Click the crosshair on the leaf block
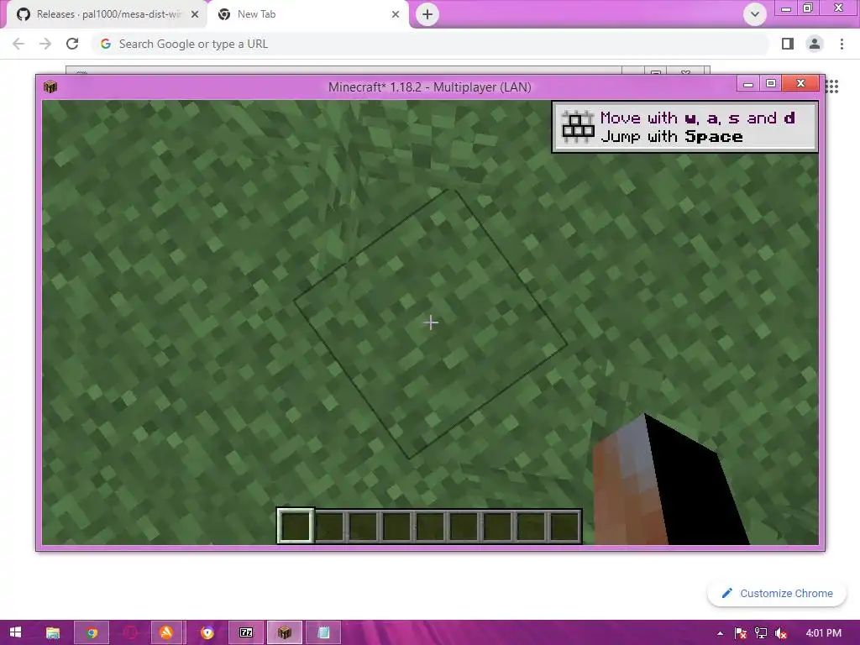This screenshot has width=860, height=645. coord(431,322)
